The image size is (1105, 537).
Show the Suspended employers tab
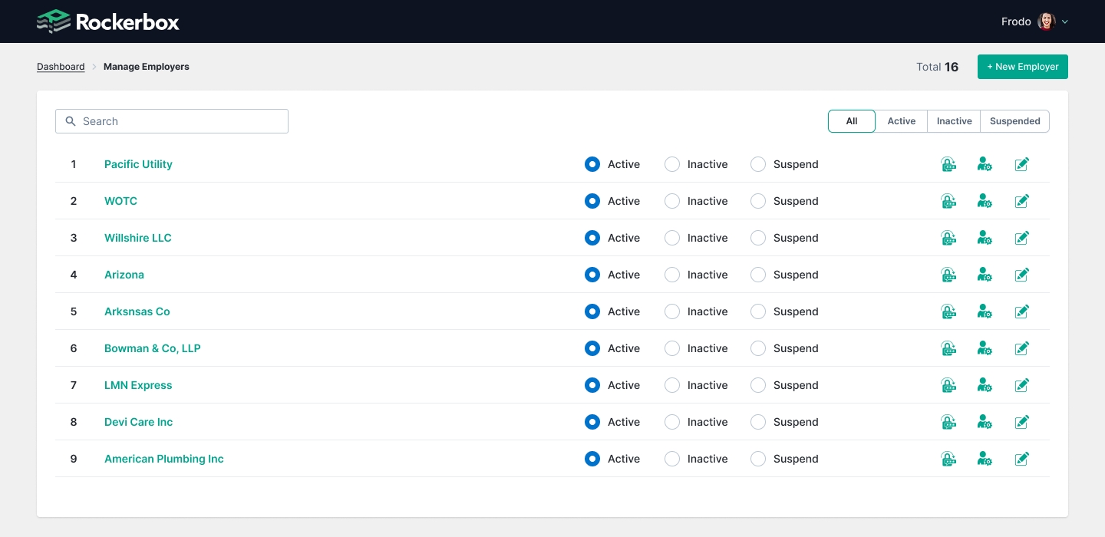click(x=1014, y=121)
